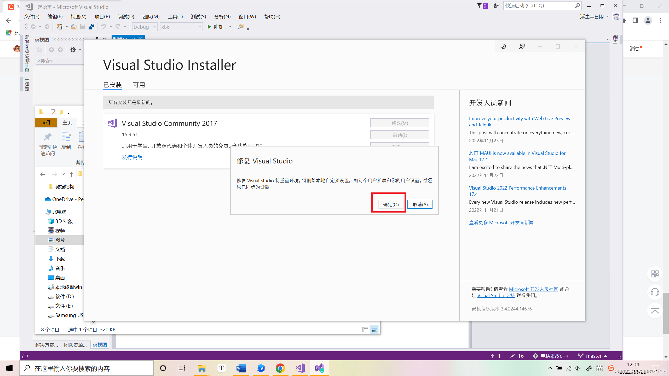Viewport: 669px width, 376px height.
Task: Click the New Project toolbar icon
Action: tap(60, 27)
